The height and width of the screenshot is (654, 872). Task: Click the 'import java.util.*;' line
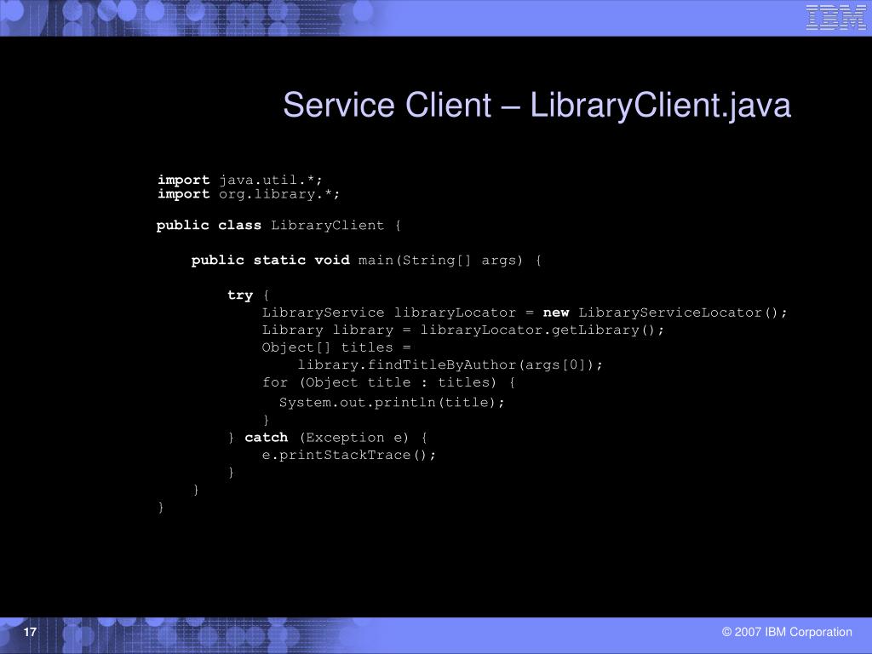[x=239, y=180]
